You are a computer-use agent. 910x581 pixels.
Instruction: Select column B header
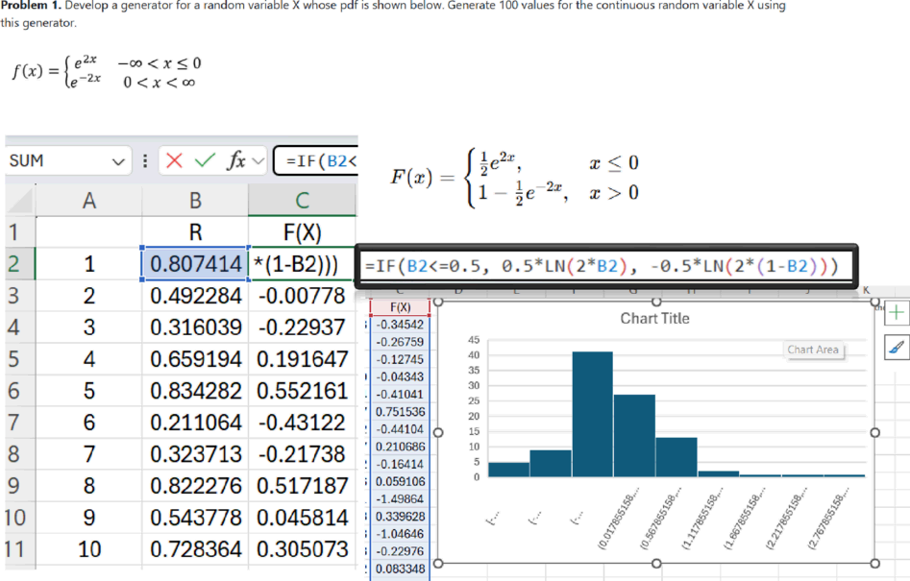coord(195,201)
